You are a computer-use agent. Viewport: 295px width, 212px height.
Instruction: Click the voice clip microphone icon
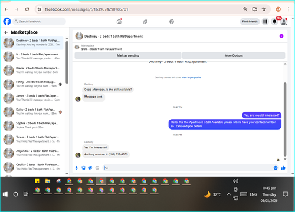(77, 168)
